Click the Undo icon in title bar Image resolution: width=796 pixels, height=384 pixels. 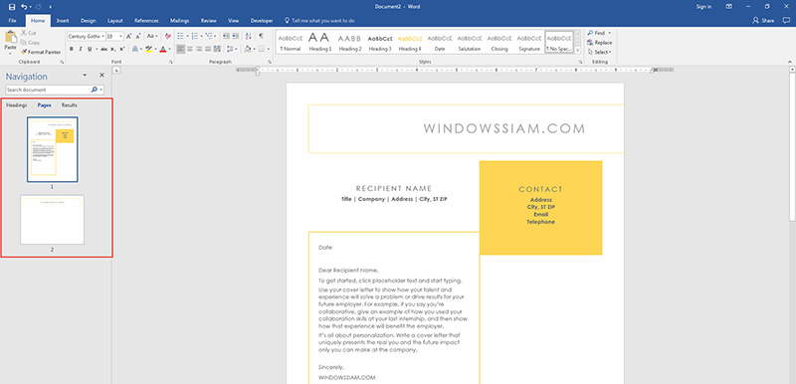(24, 7)
